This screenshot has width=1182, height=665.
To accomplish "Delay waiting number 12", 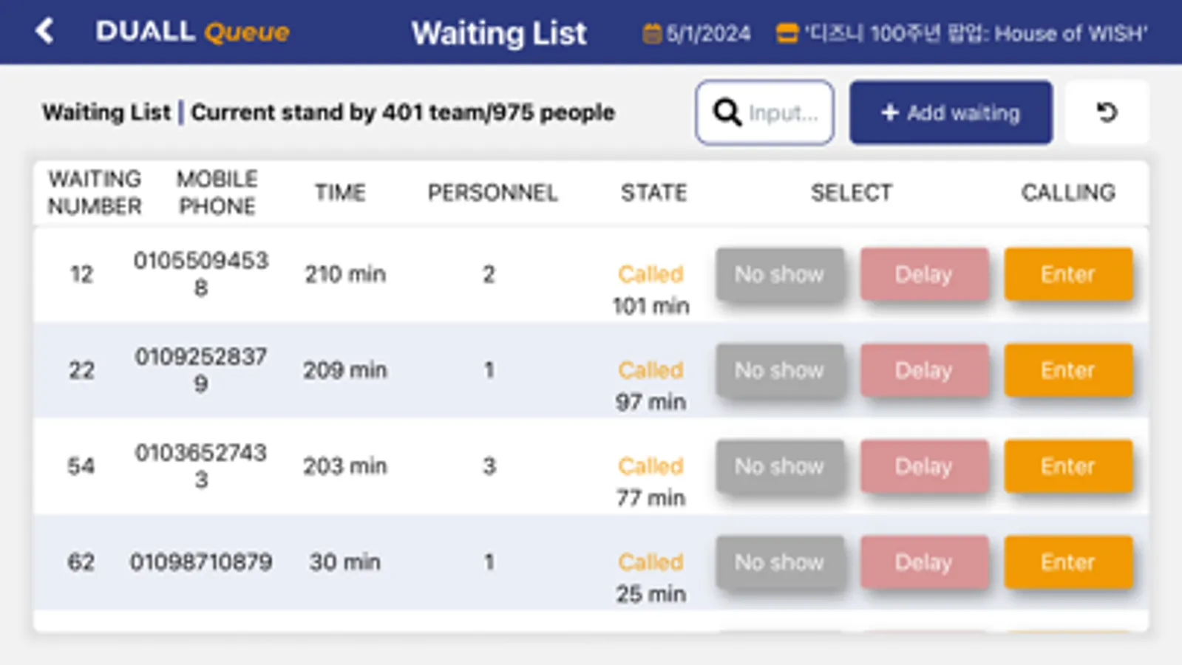I will click(x=923, y=274).
